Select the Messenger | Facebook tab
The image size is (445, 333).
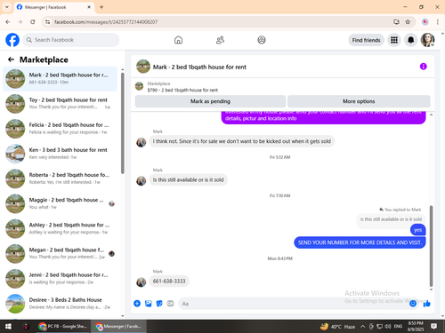pos(54,7)
